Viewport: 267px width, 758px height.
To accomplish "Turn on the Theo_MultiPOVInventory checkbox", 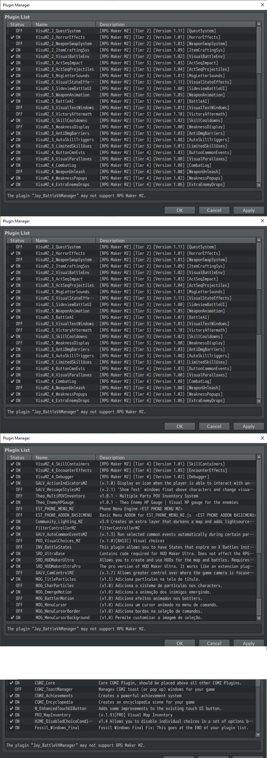I will tap(12, 496).
